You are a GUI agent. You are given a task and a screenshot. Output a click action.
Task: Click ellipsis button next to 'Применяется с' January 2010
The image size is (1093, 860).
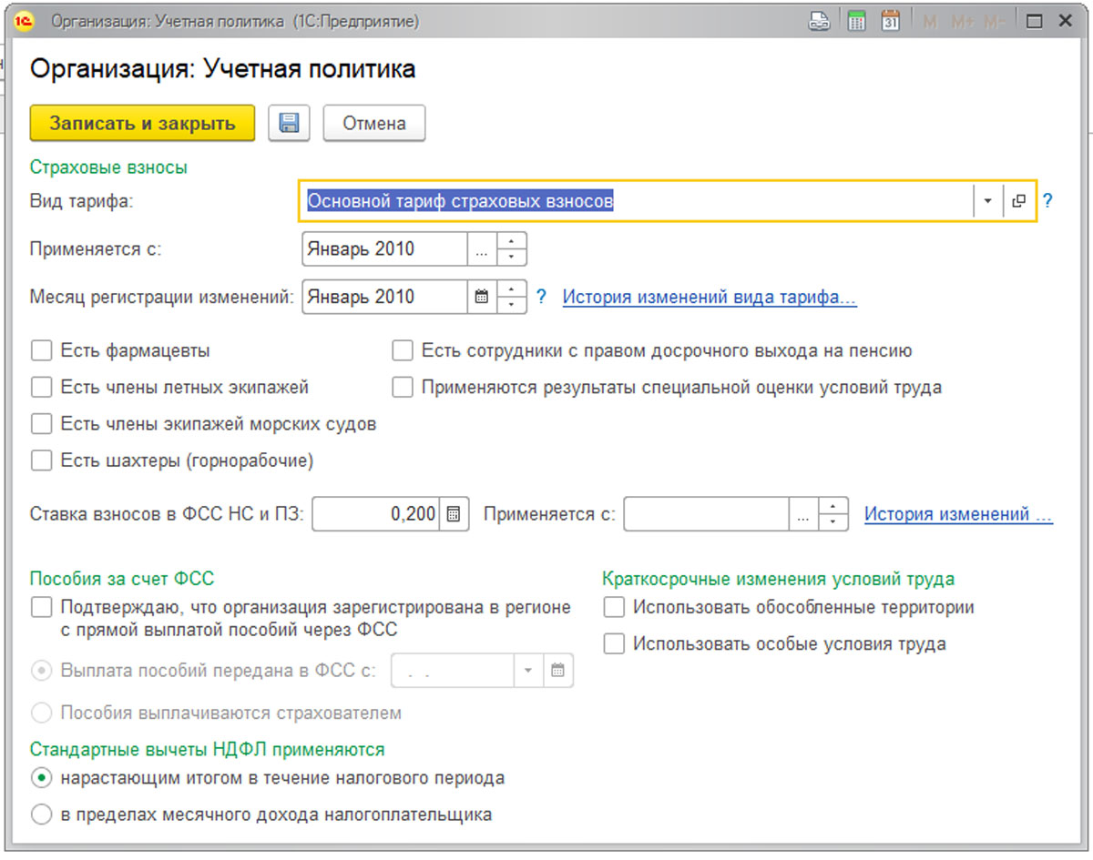(x=483, y=249)
